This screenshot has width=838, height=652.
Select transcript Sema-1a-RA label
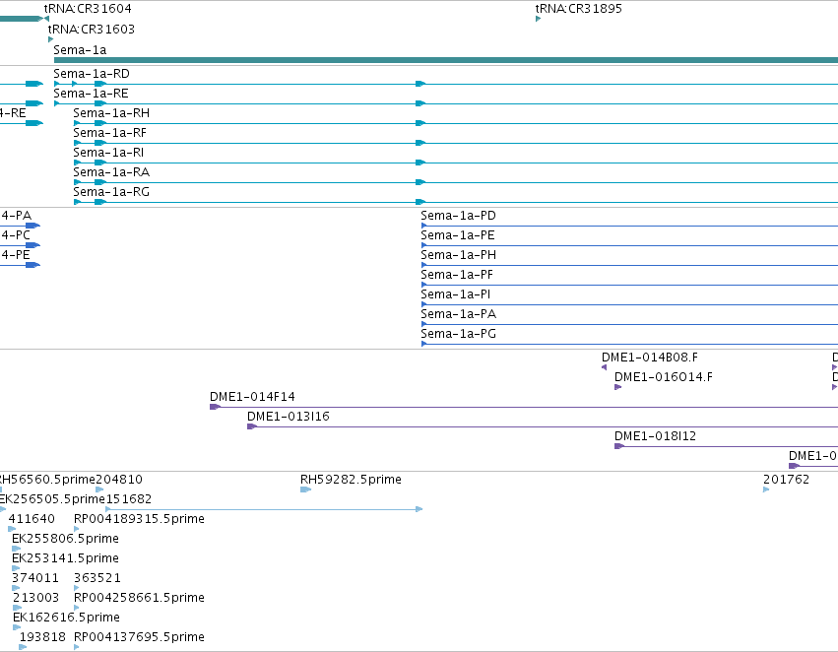pyautogui.click(x=111, y=172)
